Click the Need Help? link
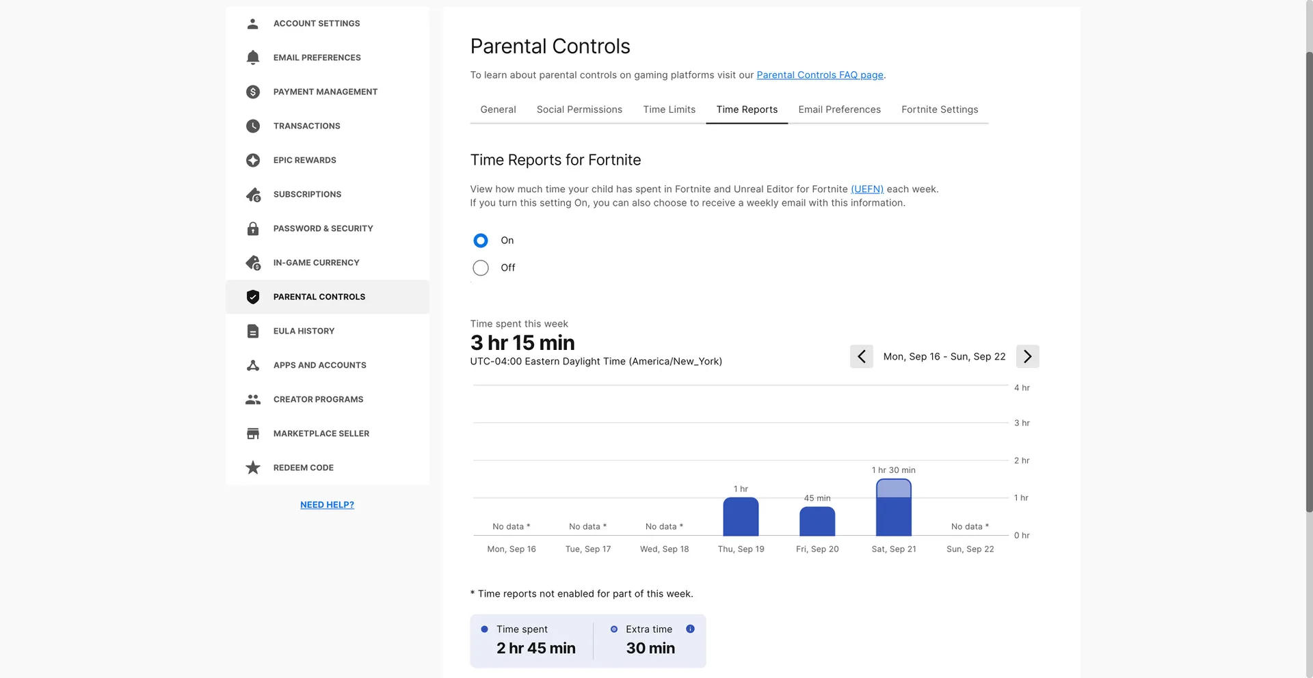Viewport: 1313px width, 678px height. (x=327, y=505)
